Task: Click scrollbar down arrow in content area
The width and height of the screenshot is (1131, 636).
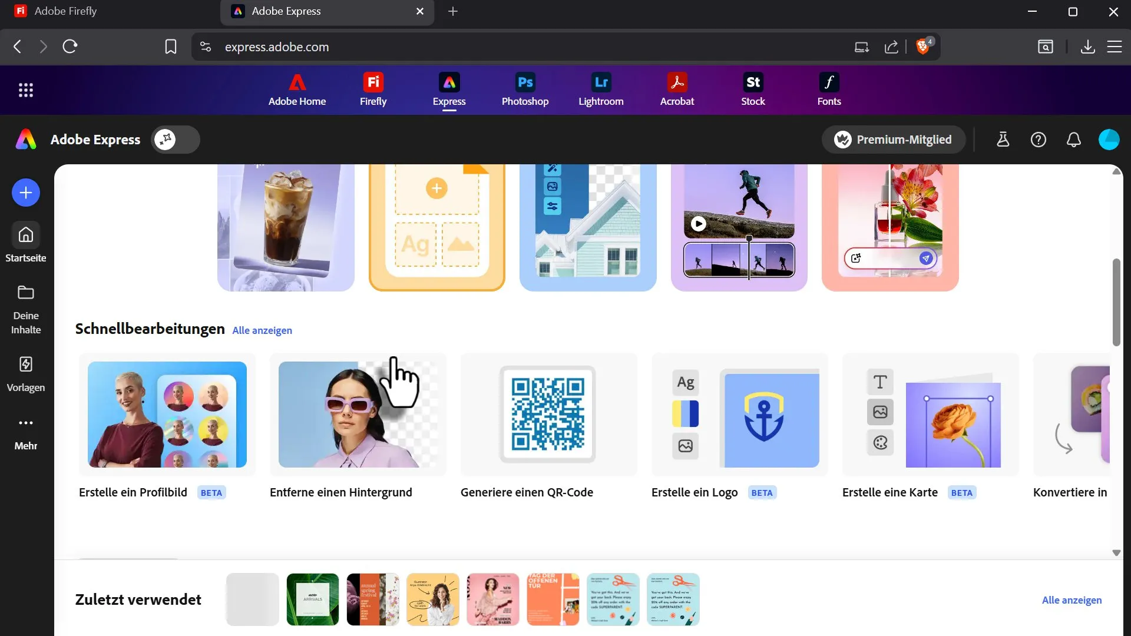Action: click(x=1116, y=552)
